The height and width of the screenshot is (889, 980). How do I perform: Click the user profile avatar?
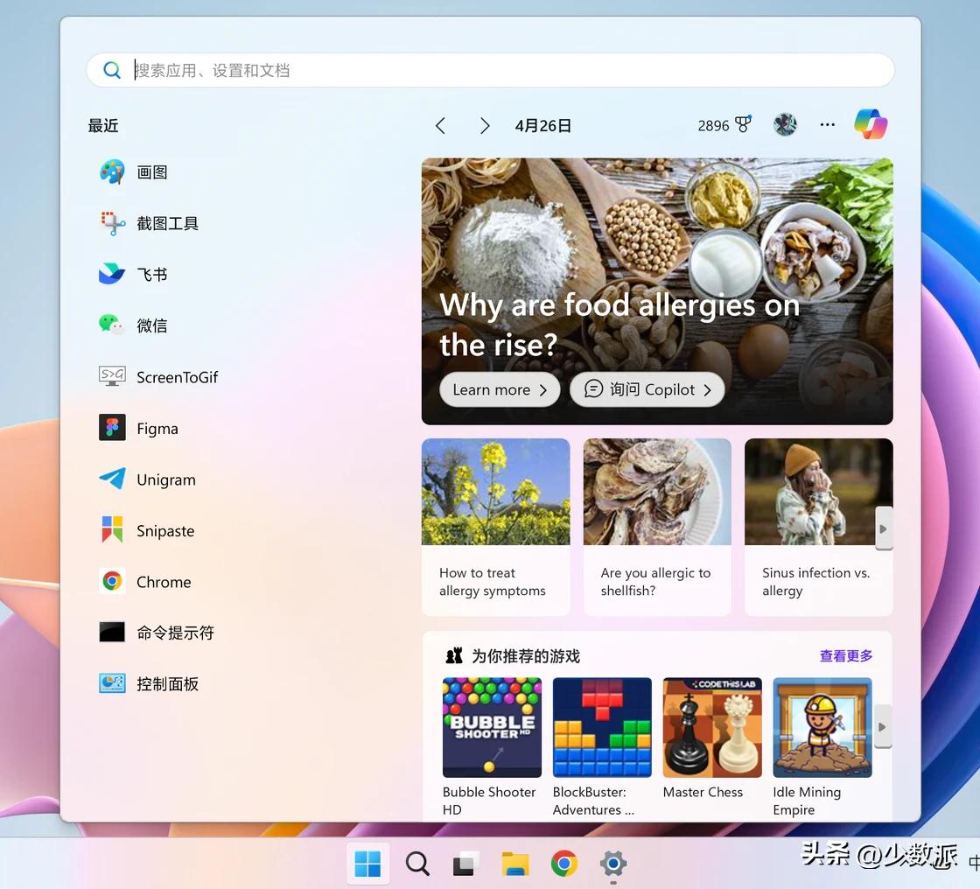[785, 124]
